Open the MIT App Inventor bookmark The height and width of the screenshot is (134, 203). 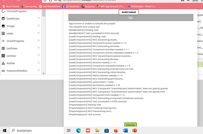[111, 6]
